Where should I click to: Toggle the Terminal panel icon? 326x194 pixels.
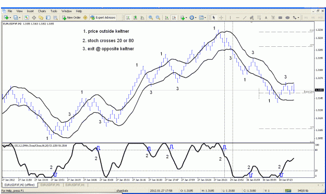point(48,18)
